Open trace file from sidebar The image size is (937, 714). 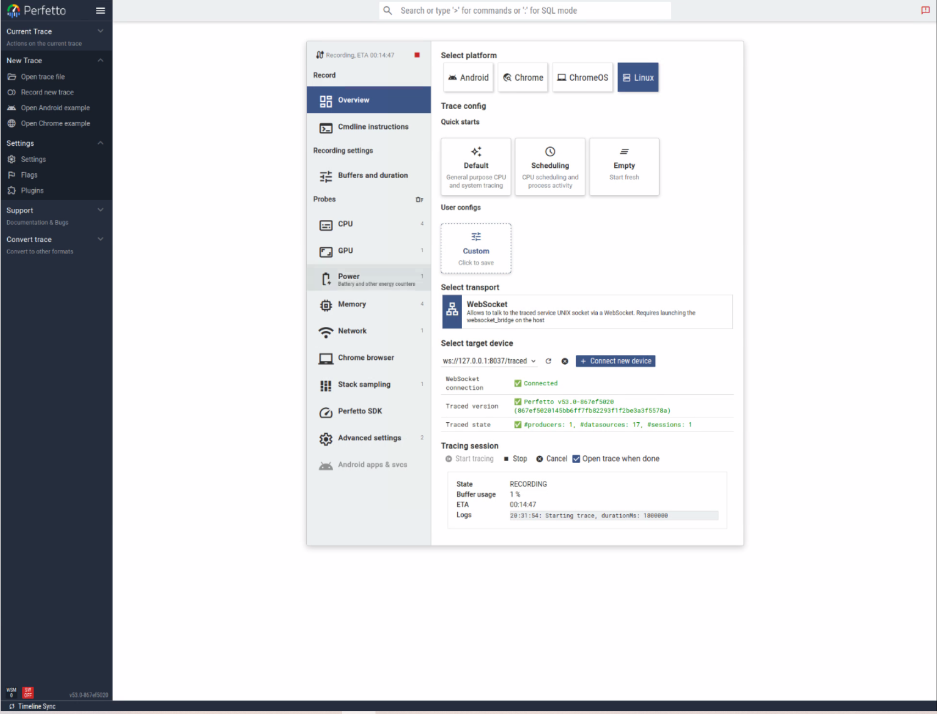click(x=43, y=77)
